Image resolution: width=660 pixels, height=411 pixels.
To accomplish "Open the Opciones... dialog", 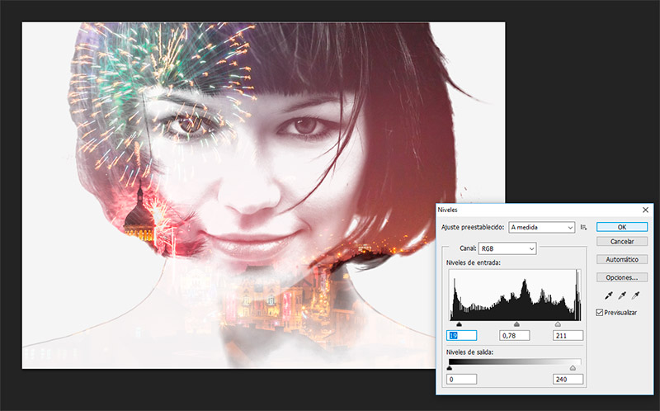I will tap(622, 277).
